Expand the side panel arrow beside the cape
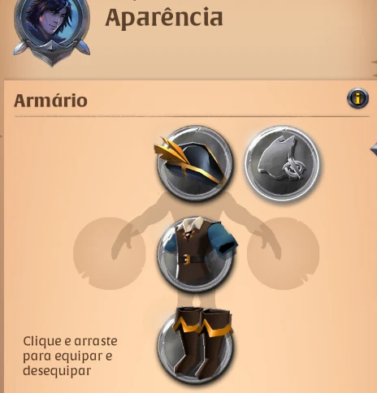 click(374, 149)
